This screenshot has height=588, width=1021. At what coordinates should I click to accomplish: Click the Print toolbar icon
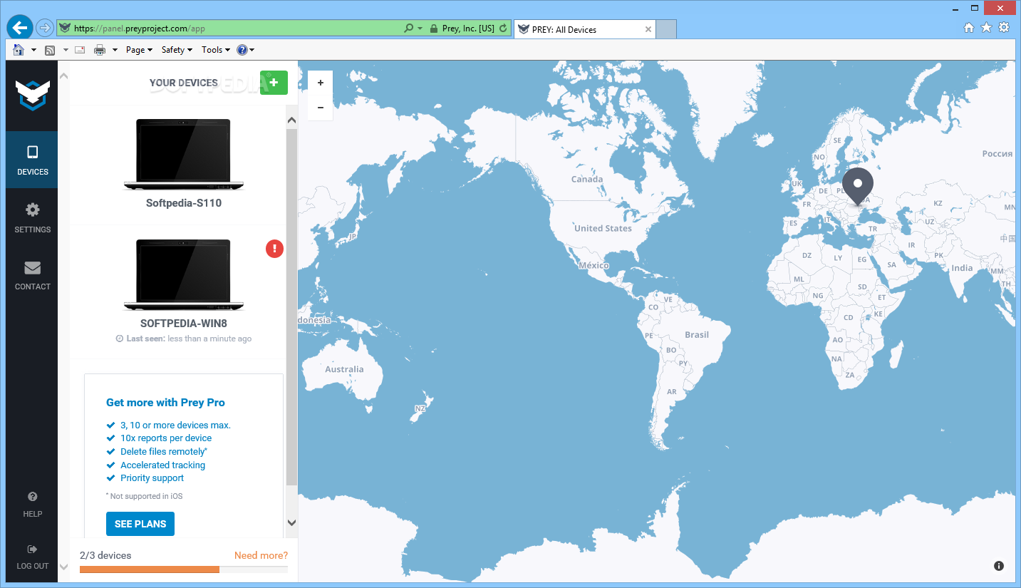click(100, 50)
